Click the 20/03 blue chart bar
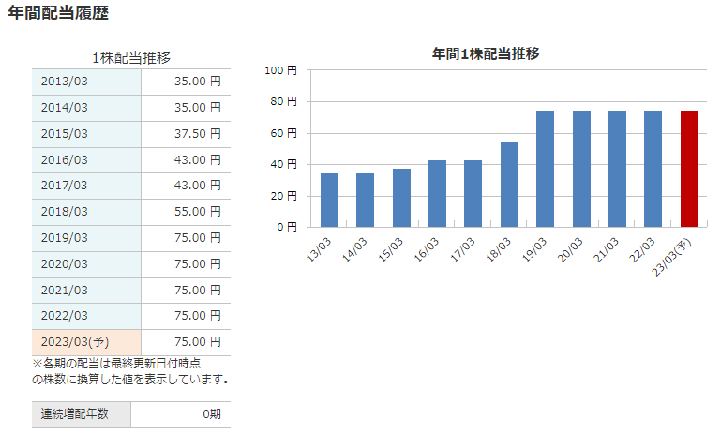The image size is (721, 434). pyautogui.click(x=581, y=169)
